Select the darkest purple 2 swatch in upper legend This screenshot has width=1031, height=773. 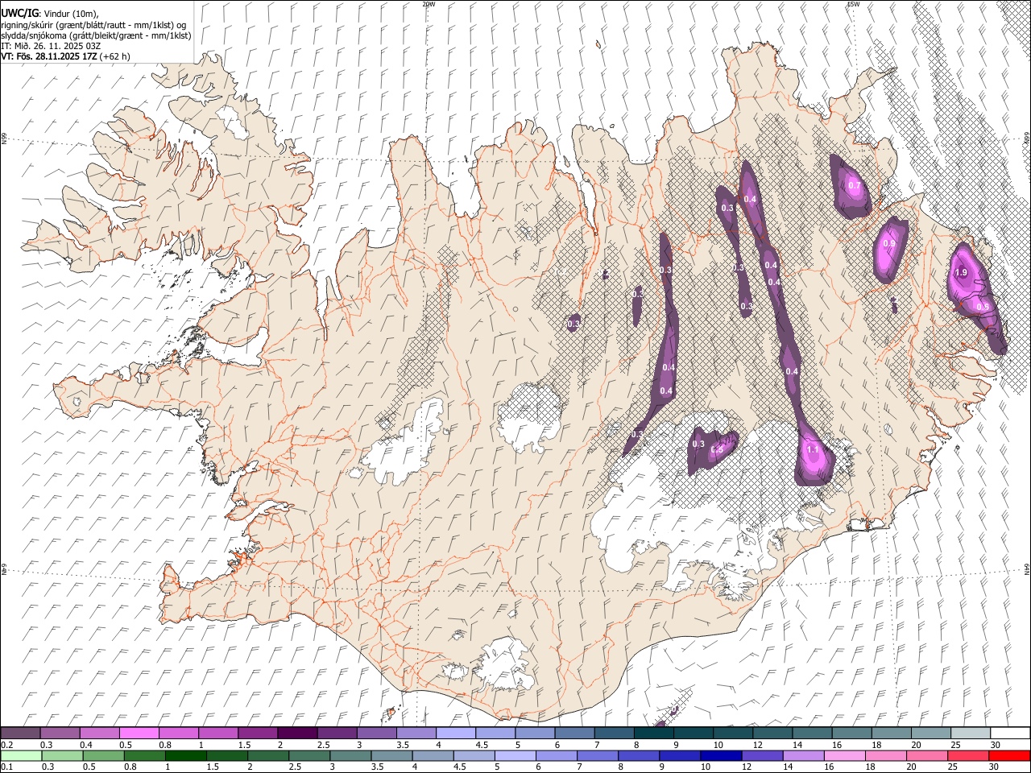(x=297, y=733)
